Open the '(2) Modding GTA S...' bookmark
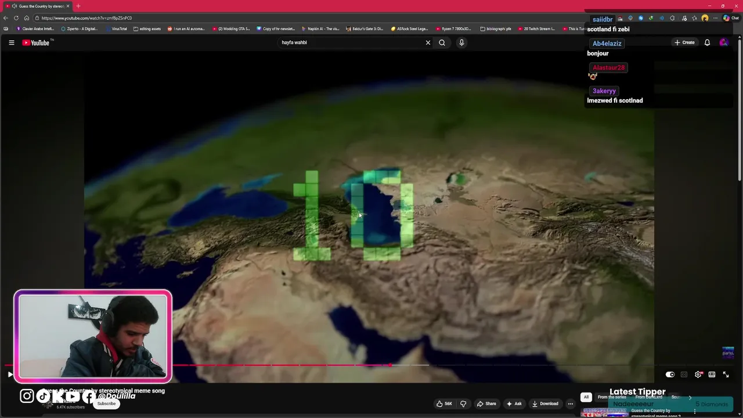This screenshot has height=418, width=743. tap(231, 28)
